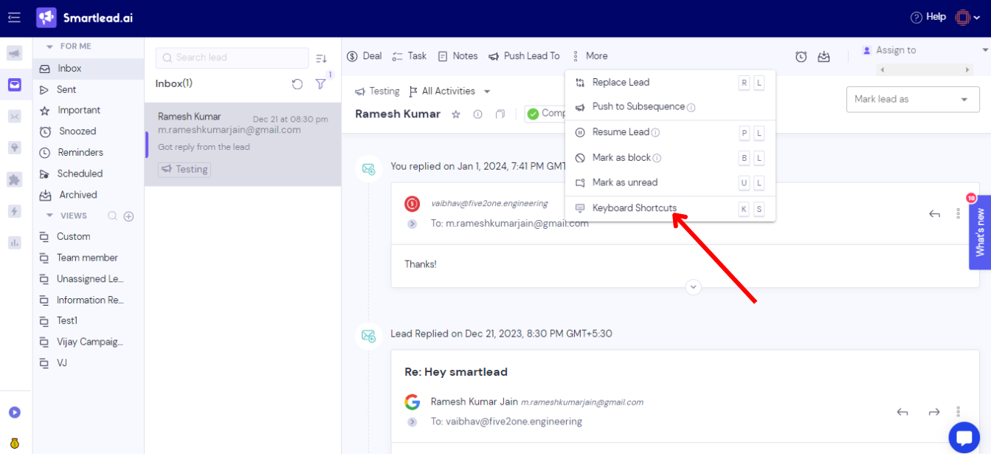Click inside the Search lead field

(232, 58)
